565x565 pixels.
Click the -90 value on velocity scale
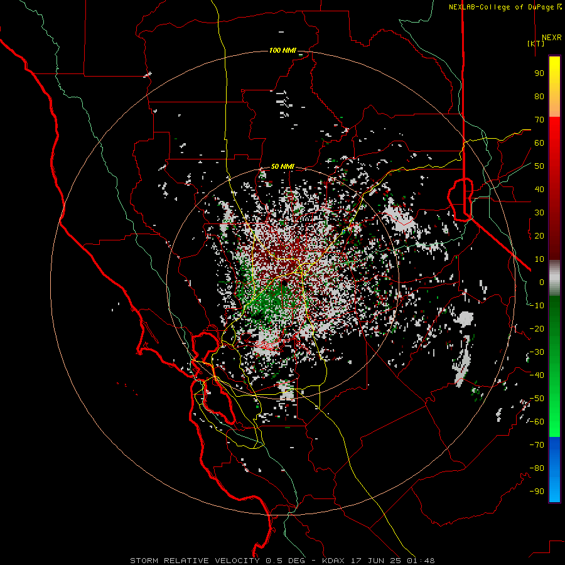tap(537, 492)
